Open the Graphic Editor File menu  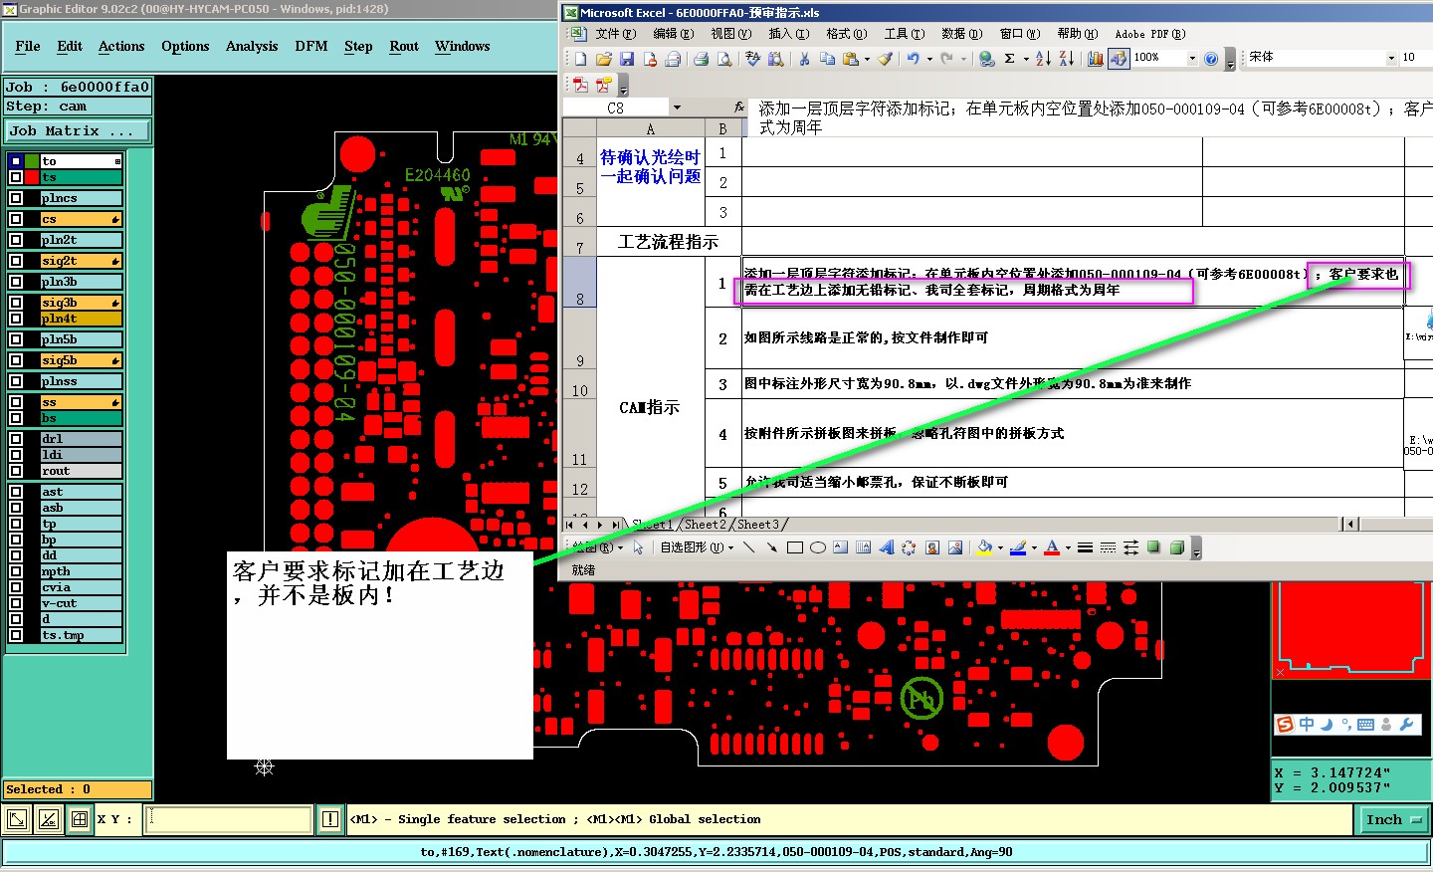tap(28, 46)
